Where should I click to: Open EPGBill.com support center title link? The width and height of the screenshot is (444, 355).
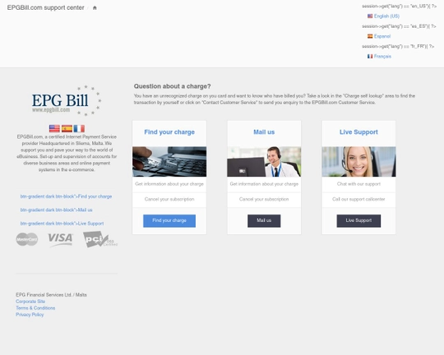[45, 7]
